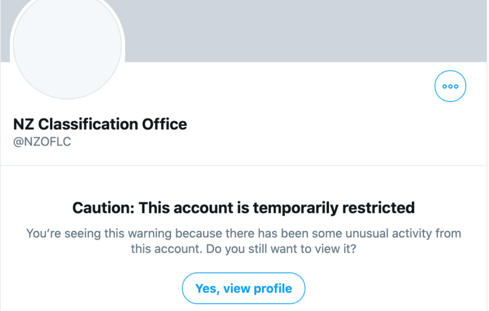Click the phrase "unusual activity" in warning
489x311 pixels.
pos(349,234)
